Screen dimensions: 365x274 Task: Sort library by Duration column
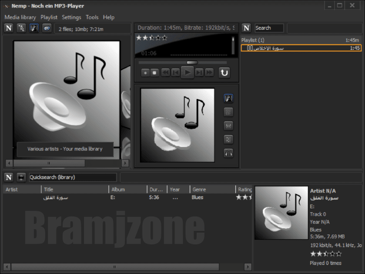(x=157, y=189)
